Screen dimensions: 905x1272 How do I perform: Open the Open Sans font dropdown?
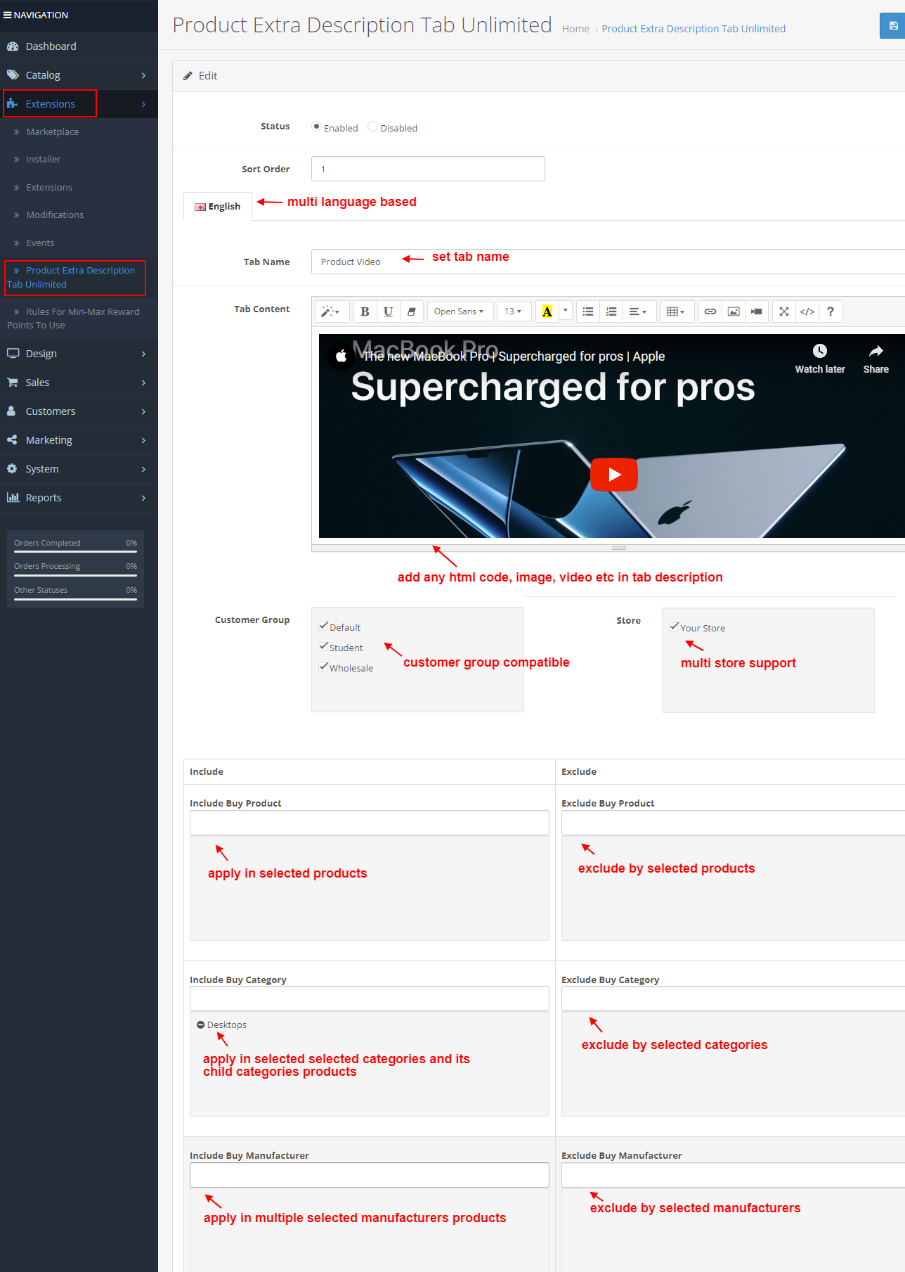[460, 311]
